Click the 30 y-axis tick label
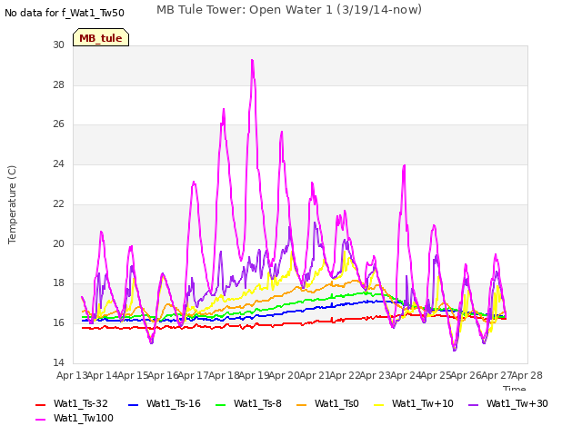This screenshot has width=582, height=436. [x=58, y=45]
